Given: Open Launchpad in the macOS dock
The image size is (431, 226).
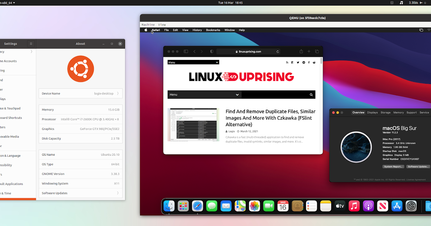Looking at the screenshot, I should [x=183, y=206].
